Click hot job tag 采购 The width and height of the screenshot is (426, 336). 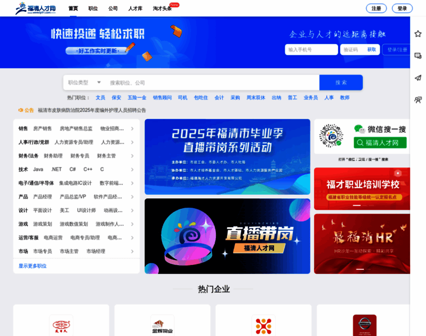(x=235, y=97)
